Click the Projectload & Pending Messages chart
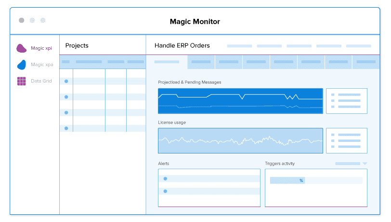This screenshot has height=222, width=391. tap(240, 101)
